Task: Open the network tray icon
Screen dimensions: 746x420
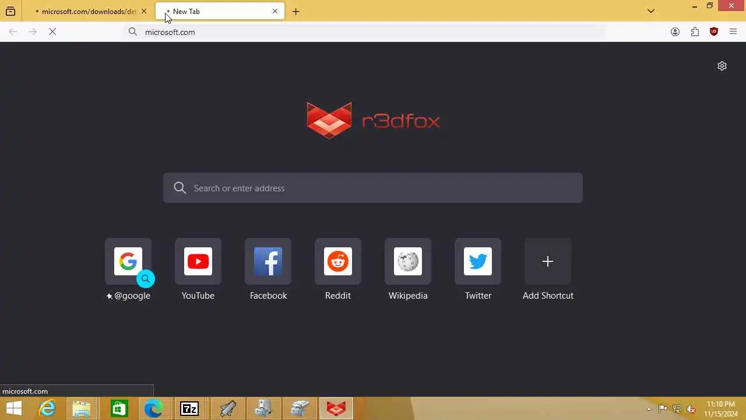Action: (677, 409)
